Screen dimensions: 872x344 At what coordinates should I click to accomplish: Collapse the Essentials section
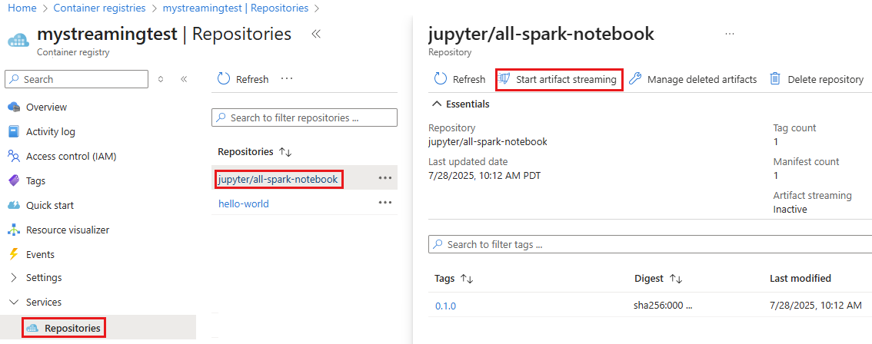pyautogui.click(x=437, y=104)
